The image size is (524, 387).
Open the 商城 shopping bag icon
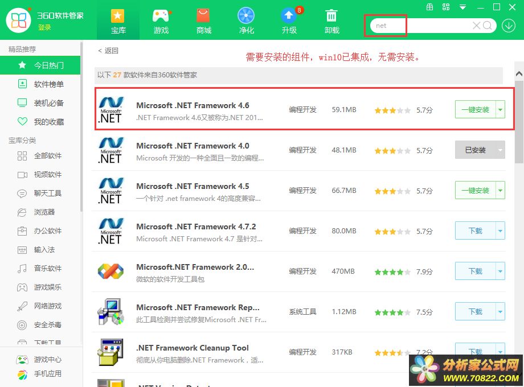203,20
